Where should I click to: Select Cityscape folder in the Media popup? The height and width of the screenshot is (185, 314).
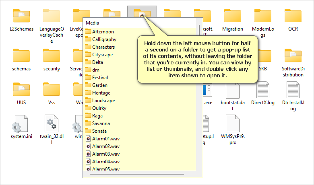(102, 55)
